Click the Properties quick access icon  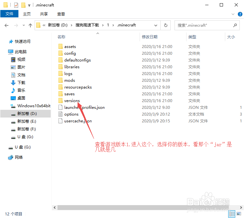click(x=16, y=5)
